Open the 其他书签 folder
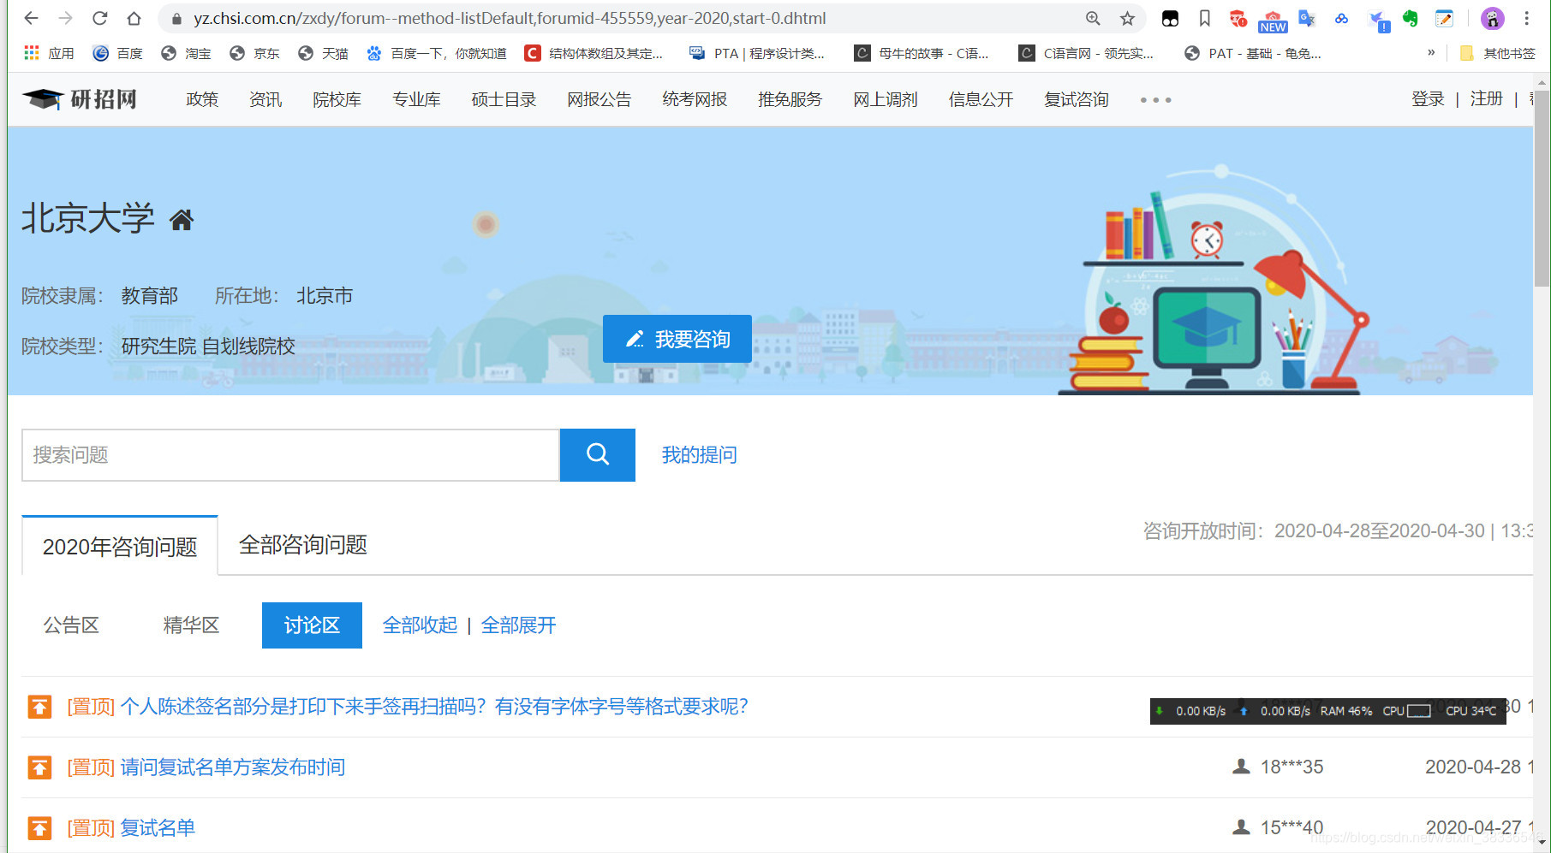Screen dimensions: 1551x853 [1498, 53]
